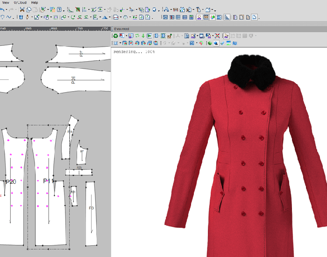Toggle the model avatar window button

(x=199, y=17)
